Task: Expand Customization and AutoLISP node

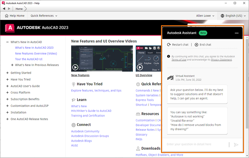Action: tap(7, 106)
